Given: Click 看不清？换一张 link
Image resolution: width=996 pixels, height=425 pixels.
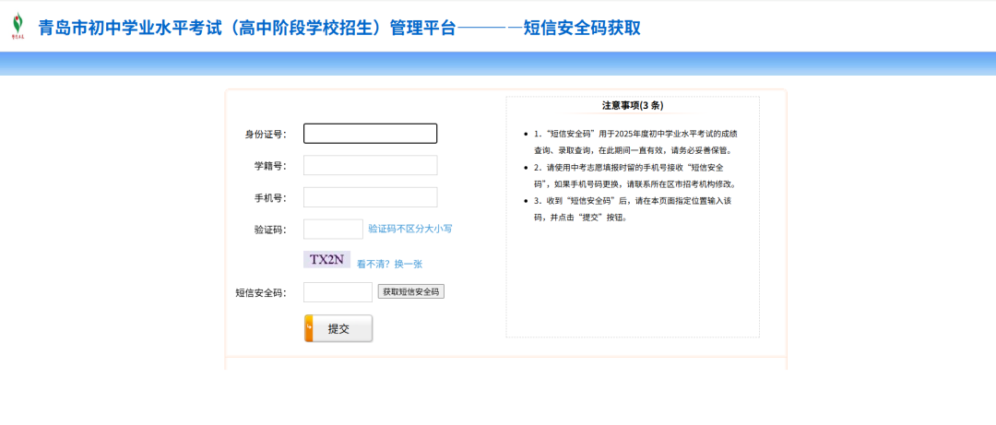Looking at the screenshot, I should coord(389,265).
